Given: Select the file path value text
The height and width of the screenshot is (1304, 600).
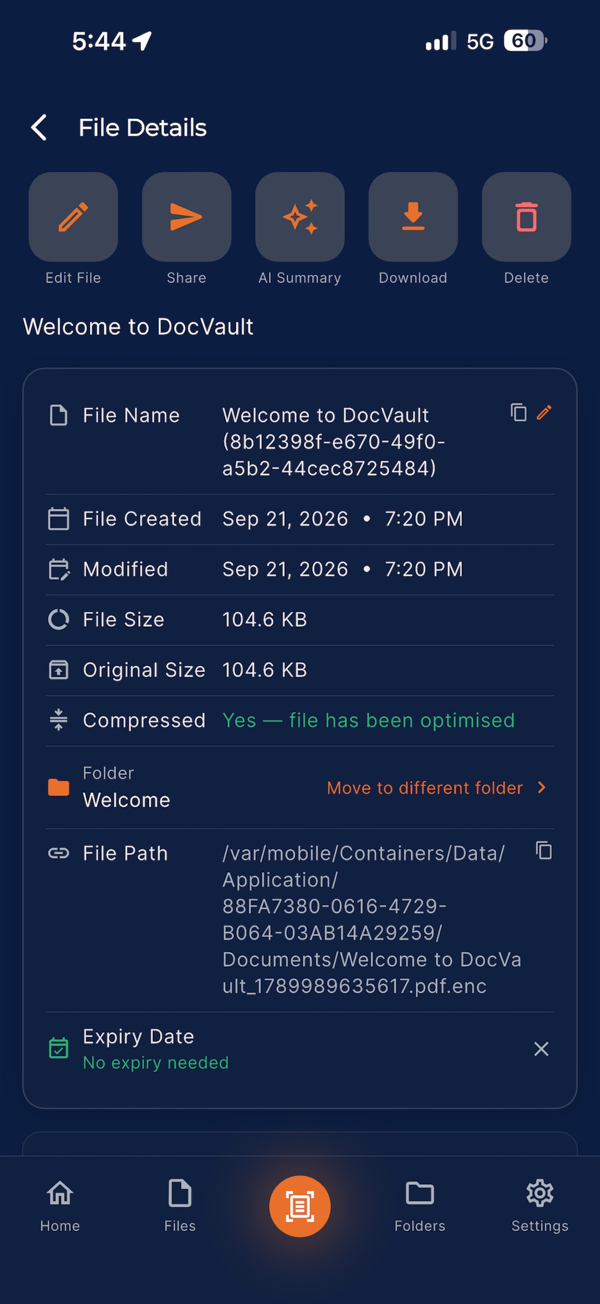Looking at the screenshot, I should pyautogui.click(x=372, y=919).
